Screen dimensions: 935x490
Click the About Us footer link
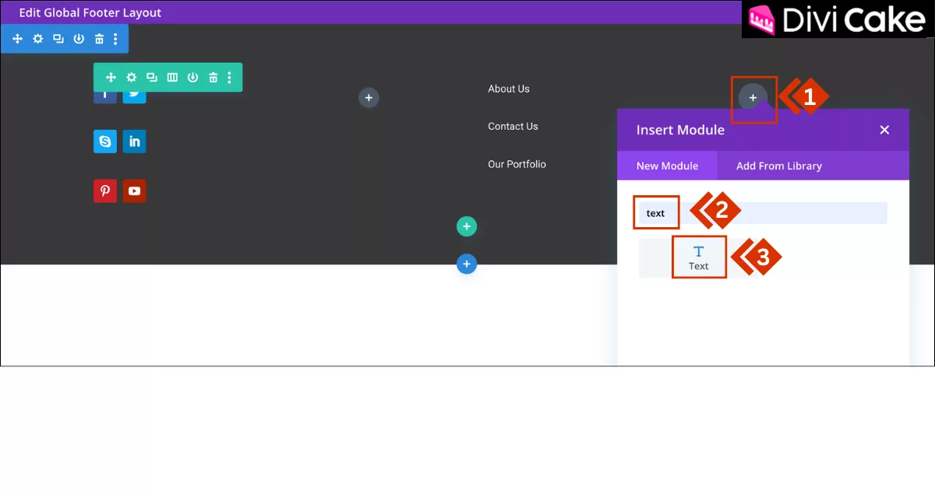click(509, 89)
